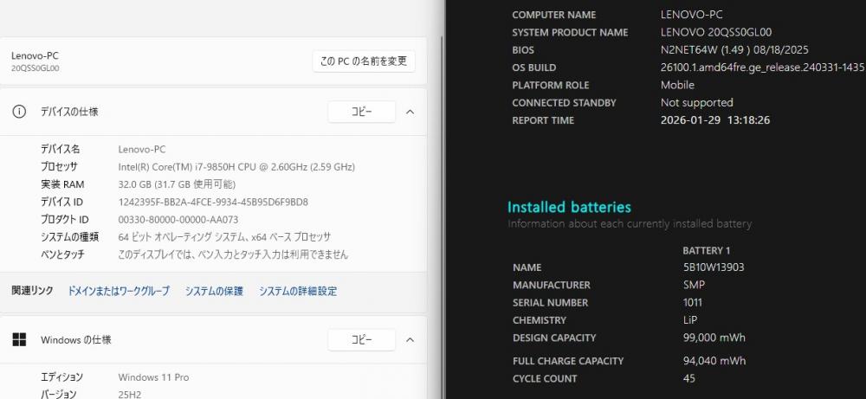Select the OS build value 26100.1.amd64fre
This screenshot has width=866, height=399.
pos(762,68)
